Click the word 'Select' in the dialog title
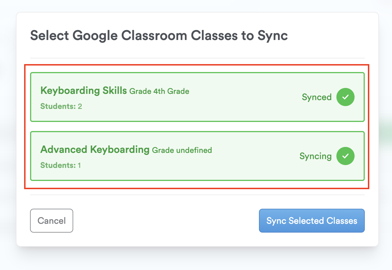The width and height of the screenshot is (392, 270). 50,36
